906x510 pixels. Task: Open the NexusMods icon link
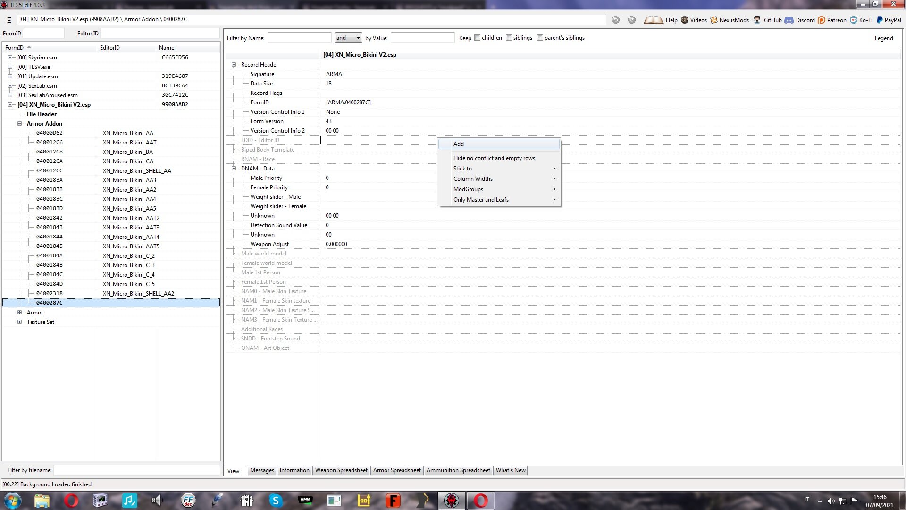coord(714,20)
